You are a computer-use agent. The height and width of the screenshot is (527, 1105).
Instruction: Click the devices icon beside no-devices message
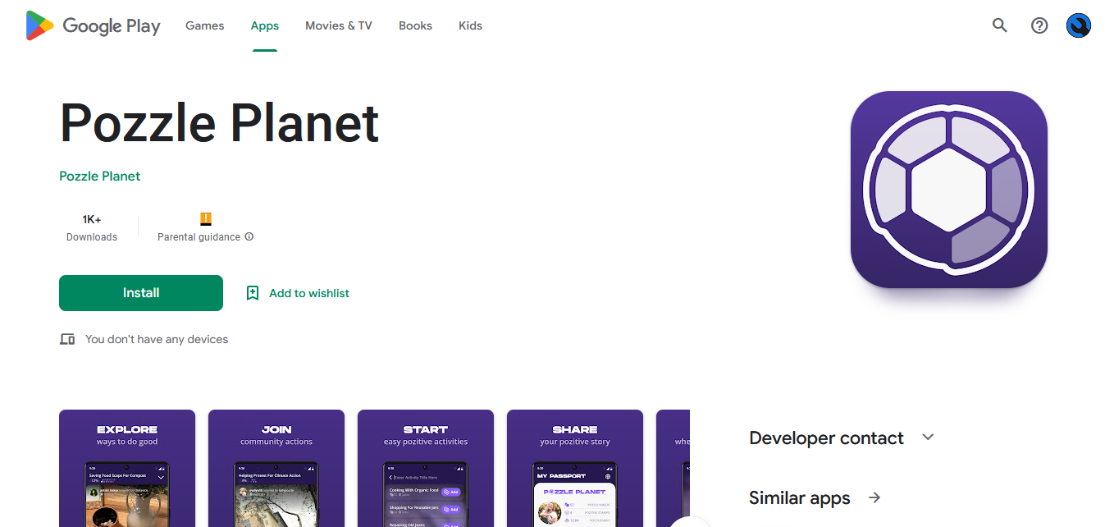point(67,340)
